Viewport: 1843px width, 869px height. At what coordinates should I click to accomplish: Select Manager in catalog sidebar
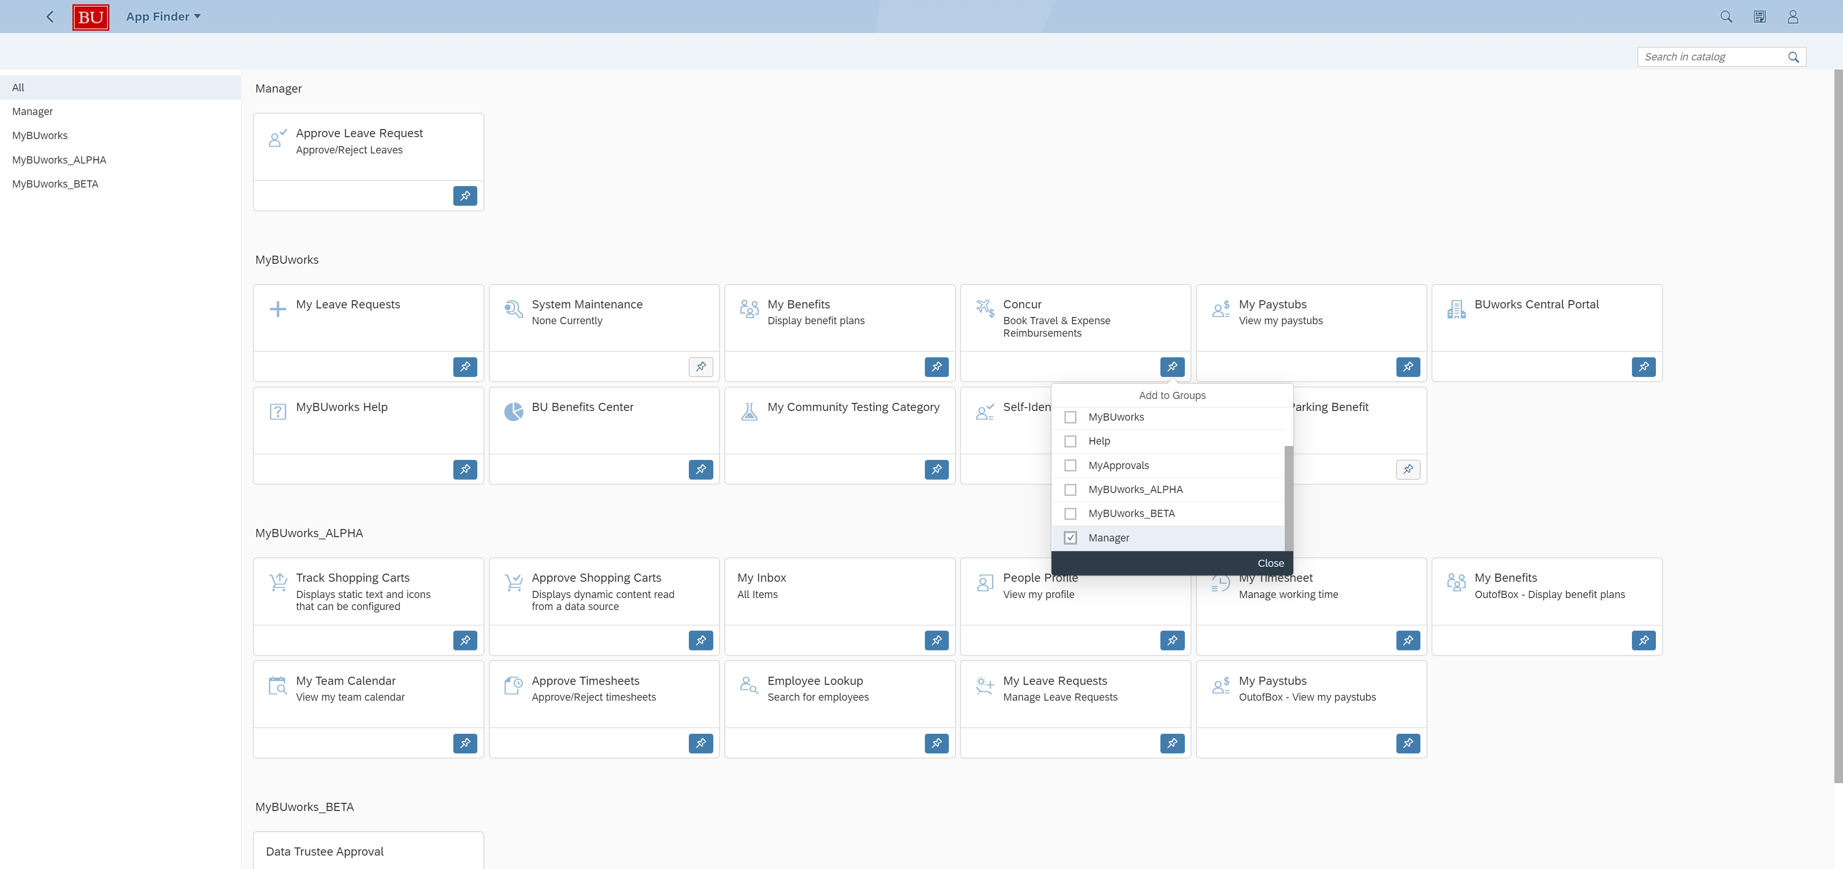pyautogui.click(x=120, y=112)
